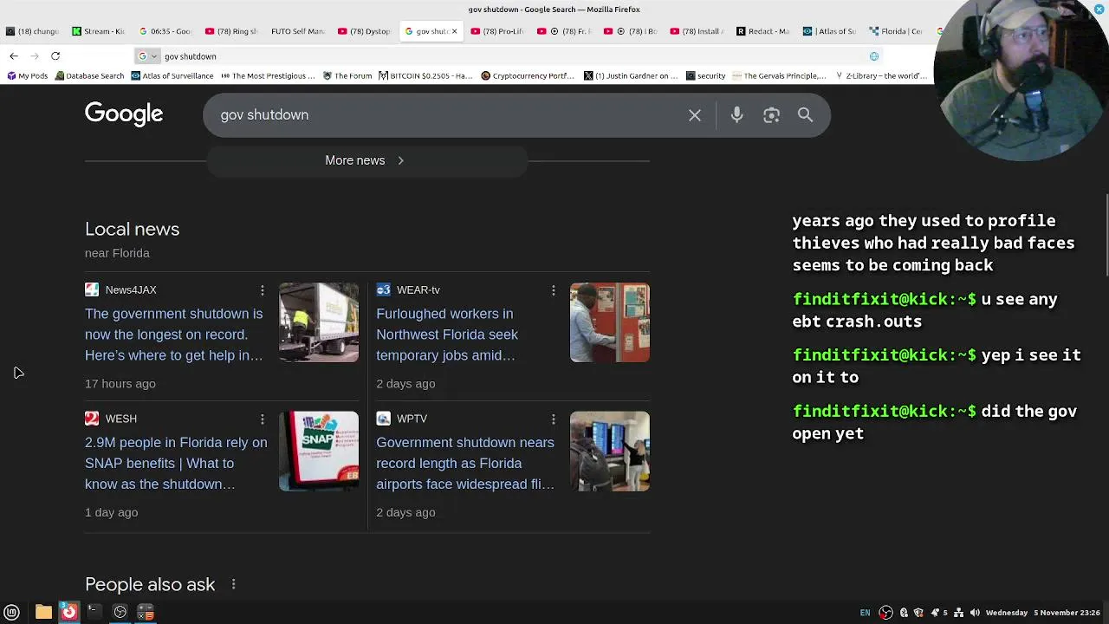Screen dimensions: 1109x624
Task: Open the volume control in system tray
Action: [975, 613]
